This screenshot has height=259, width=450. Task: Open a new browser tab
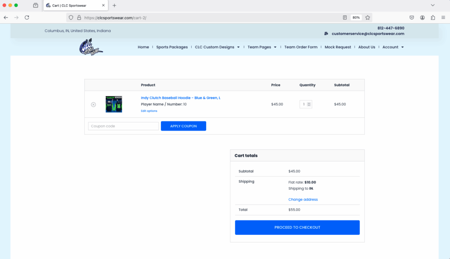114,5
